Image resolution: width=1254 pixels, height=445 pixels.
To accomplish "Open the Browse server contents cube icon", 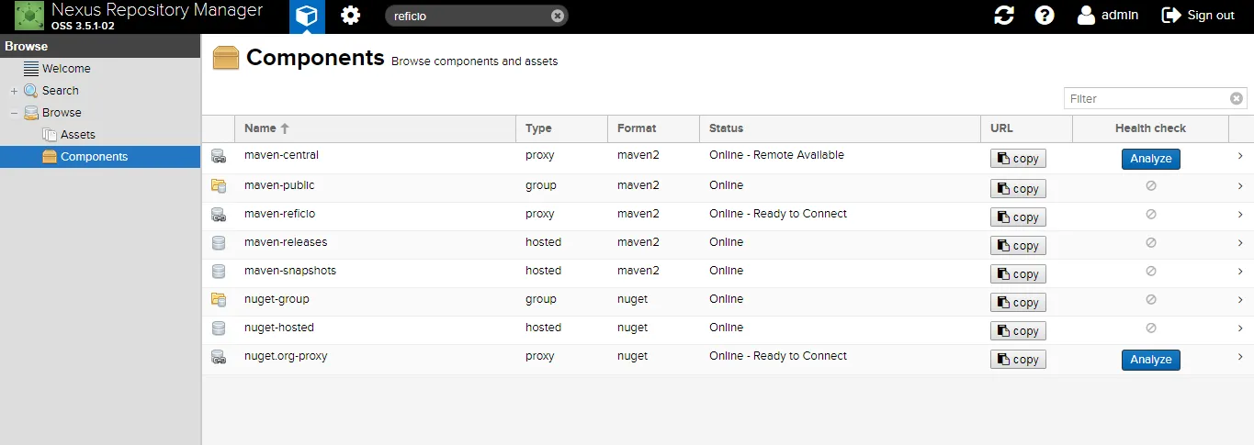I will pyautogui.click(x=307, y=16).
